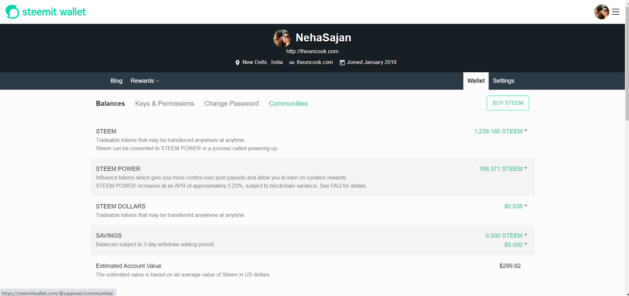Select the Balances sub-tab
Screen dimensions: 629x296
coord(110,104)
